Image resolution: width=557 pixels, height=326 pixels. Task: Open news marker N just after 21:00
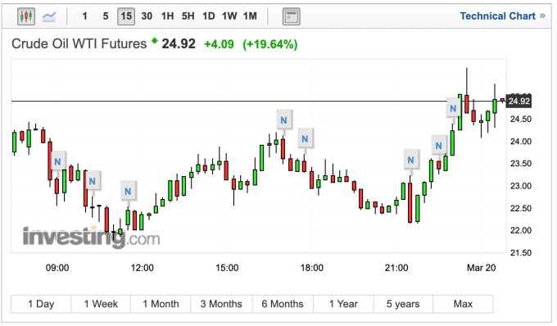point(410,161)
